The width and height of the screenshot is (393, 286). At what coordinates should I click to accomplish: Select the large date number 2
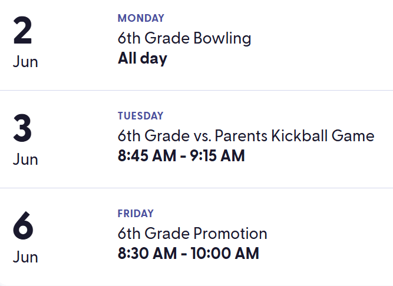[23, 32]
